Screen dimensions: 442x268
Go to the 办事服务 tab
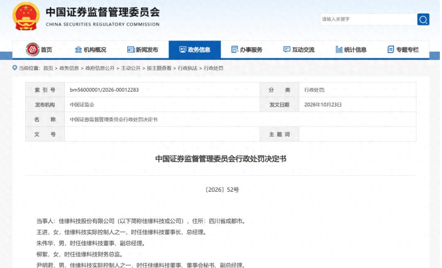click(x=247, y=50)
